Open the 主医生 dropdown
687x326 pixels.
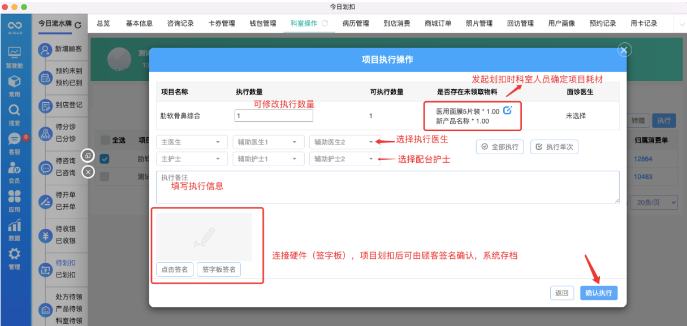[192, 142]
